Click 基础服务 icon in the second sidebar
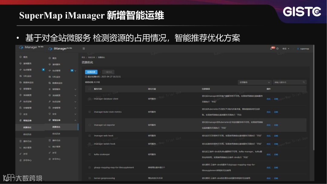This screenshot has height=184, width=327. (x=50, y=64)
